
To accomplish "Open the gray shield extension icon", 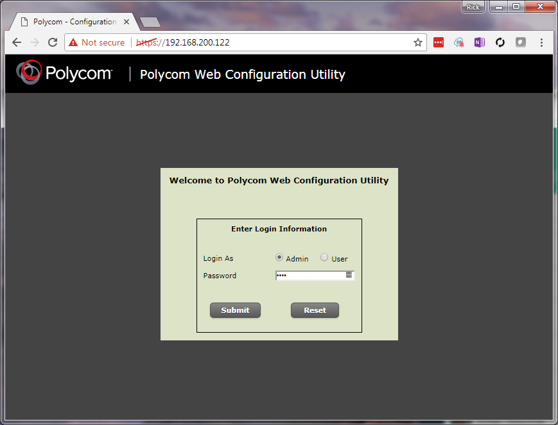I will pos(521,43).
